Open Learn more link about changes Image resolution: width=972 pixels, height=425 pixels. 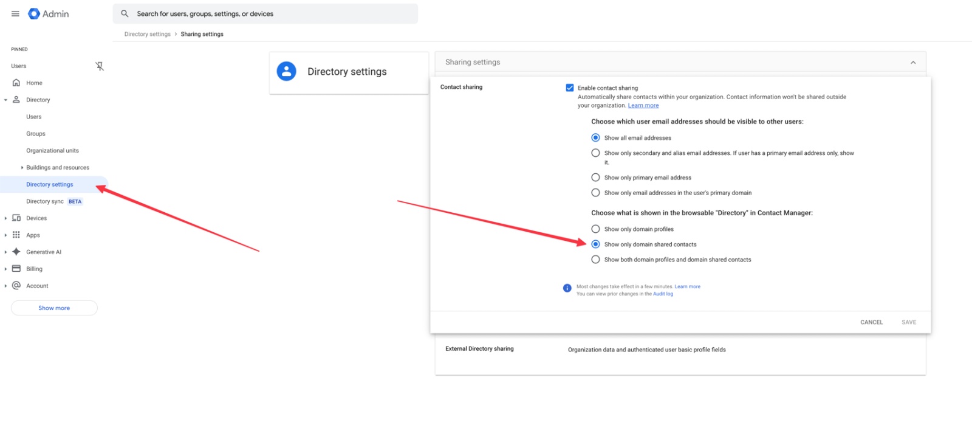click(x=687, y=286)
